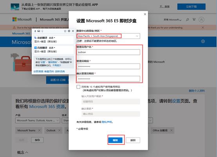Image resolution: width=217 pixels, height=157 pixels.
Task: Open the product selection dropdown
Action: [x=38, y=120]
